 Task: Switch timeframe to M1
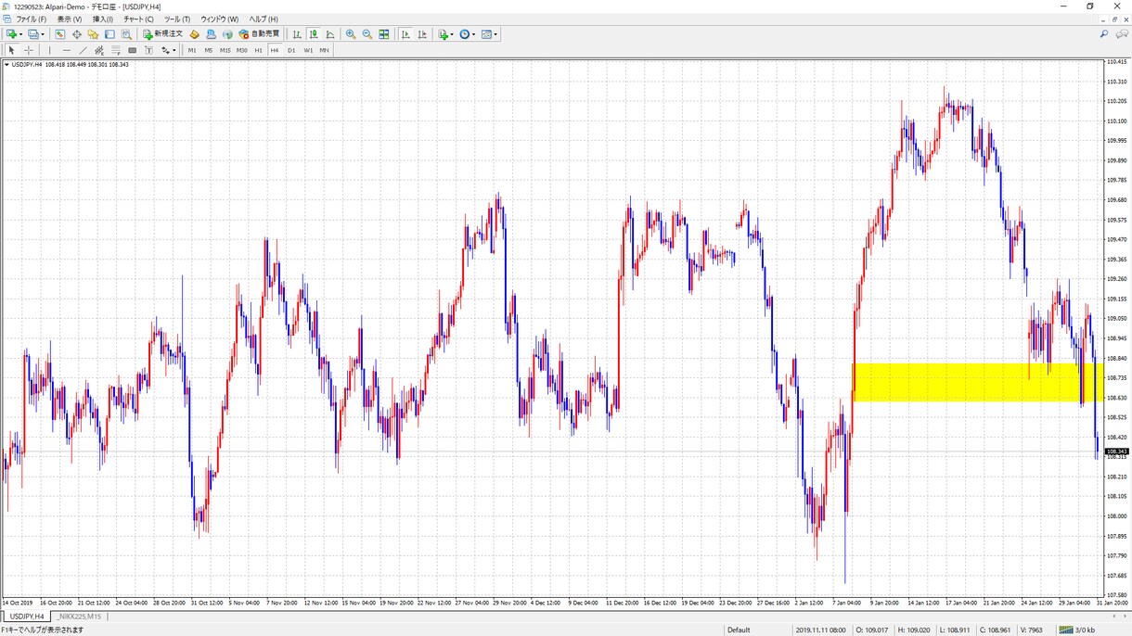pos(192,50)
